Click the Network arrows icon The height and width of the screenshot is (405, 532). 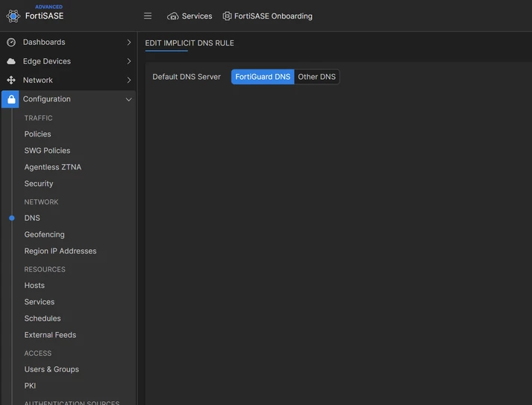11,80
